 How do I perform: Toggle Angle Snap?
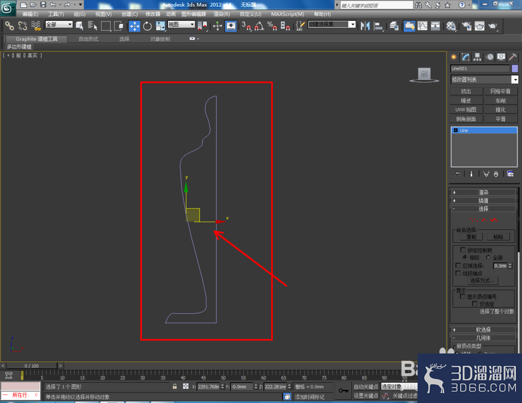pos(259,26)
